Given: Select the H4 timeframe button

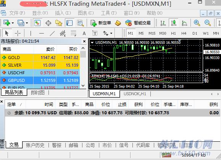Looking at the screenshot, I should [x=184, y=34].
